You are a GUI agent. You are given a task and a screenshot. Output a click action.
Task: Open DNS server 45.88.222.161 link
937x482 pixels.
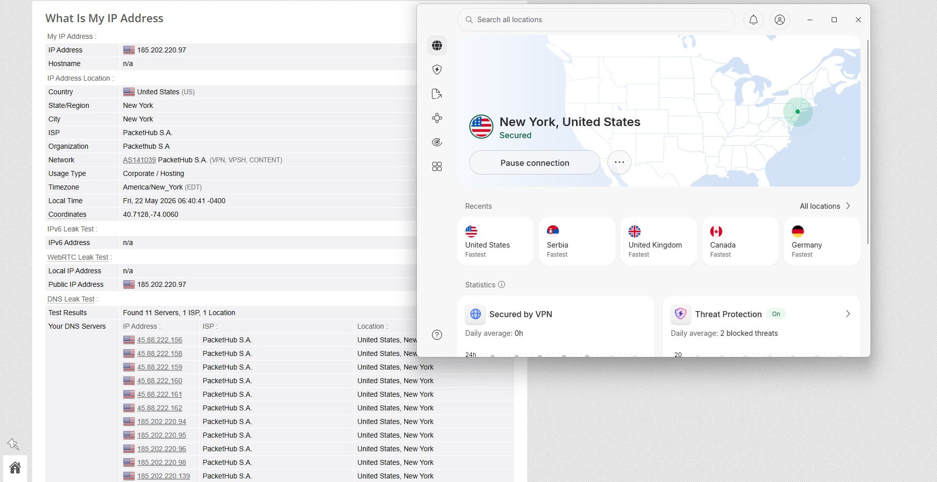point(160,394)
